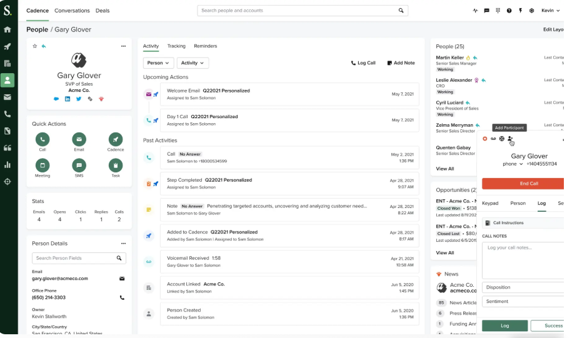Click the Email quick action icon
572x338 pixels.
click(x=79, y=139)
